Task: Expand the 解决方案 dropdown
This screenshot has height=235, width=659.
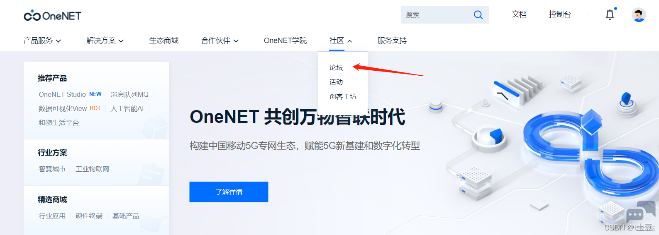Action: [105, 41]
